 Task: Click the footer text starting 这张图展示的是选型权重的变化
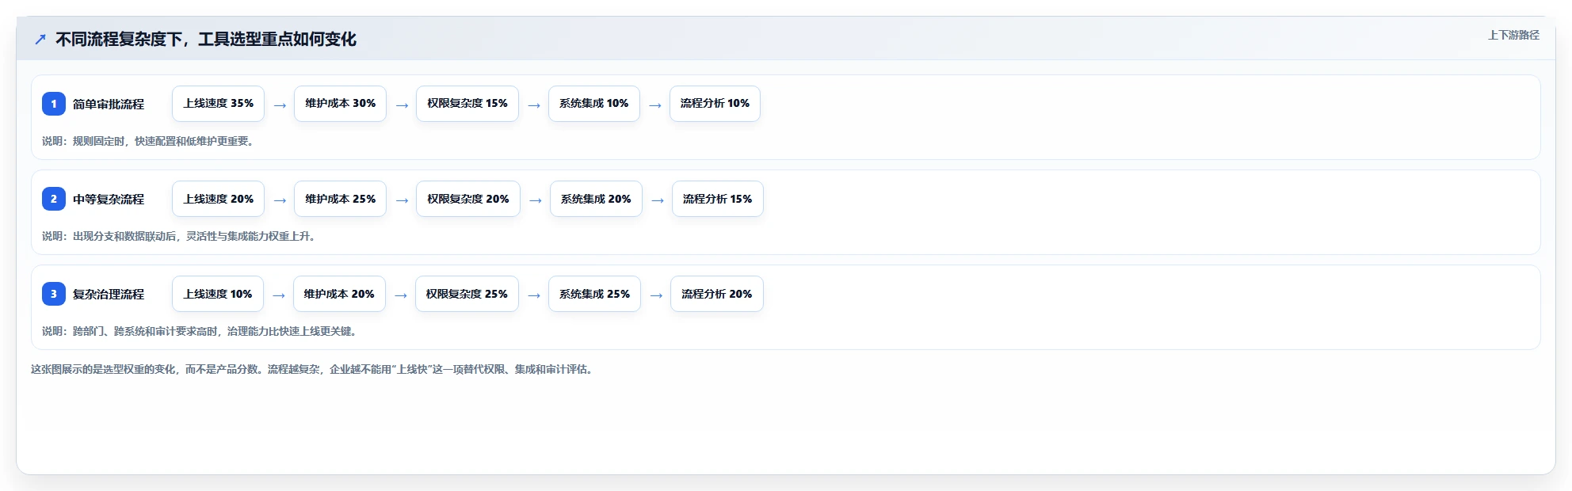[x=312, y=369]
